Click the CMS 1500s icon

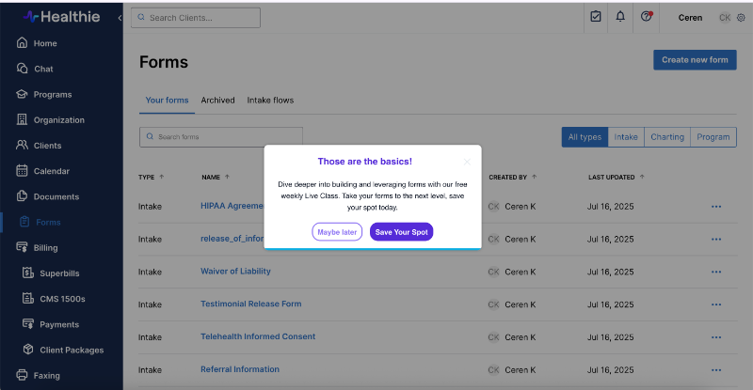(28, 298)
